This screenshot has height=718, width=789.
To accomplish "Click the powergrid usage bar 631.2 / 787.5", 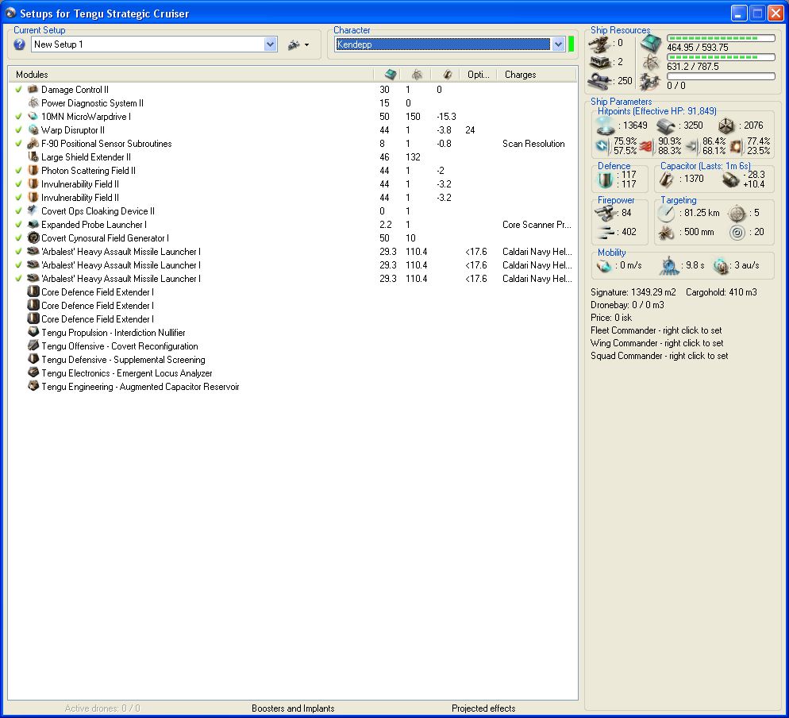I will [721, 57].
